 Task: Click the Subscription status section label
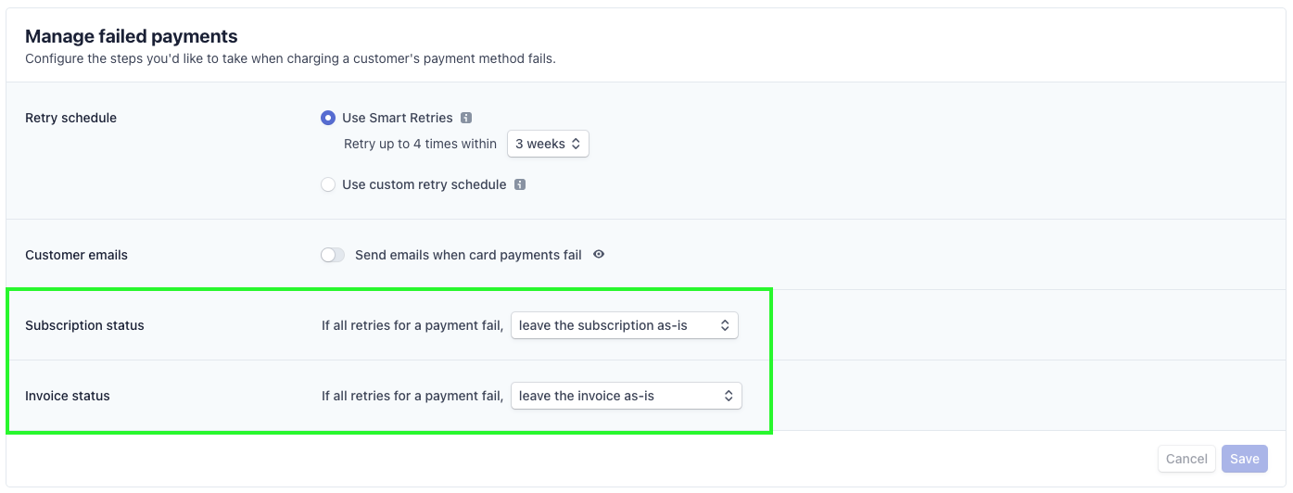(x=85, y=325)
